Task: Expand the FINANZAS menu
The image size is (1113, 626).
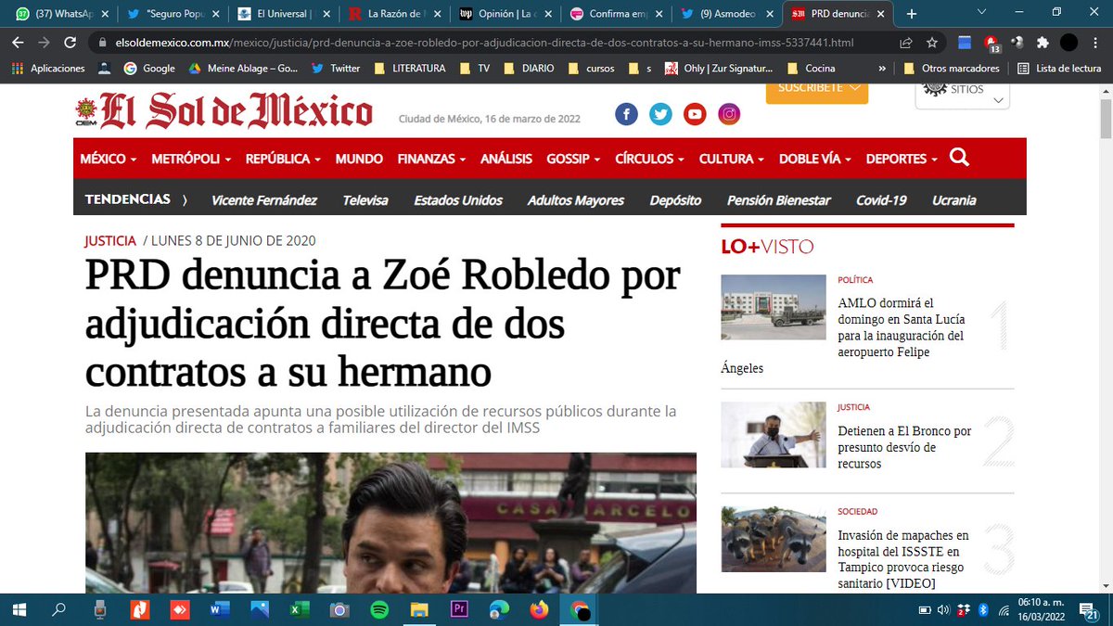Action: click(431, 159)
